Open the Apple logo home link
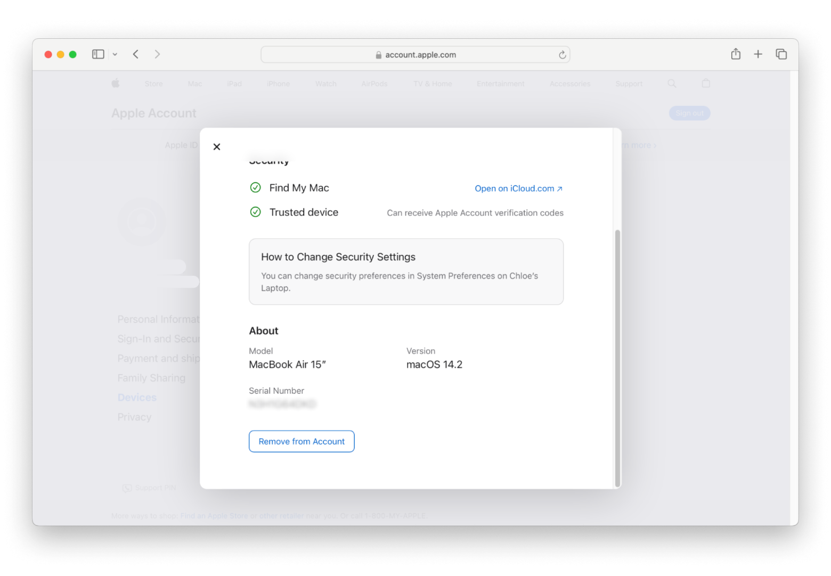This screenshot has width=831, height=576. coord(116,84)
